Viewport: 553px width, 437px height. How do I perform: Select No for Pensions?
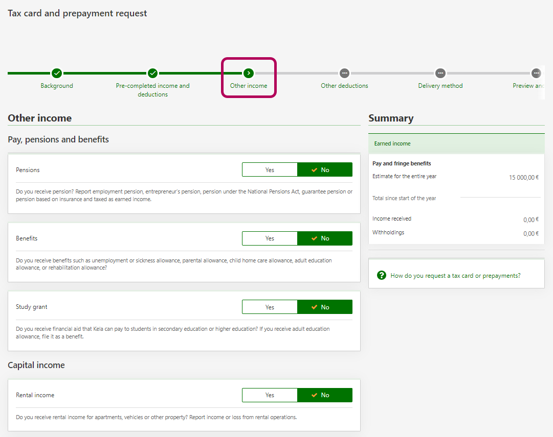[325, 169]
